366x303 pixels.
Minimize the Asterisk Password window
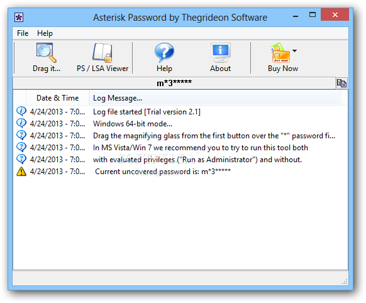[296, 16]
